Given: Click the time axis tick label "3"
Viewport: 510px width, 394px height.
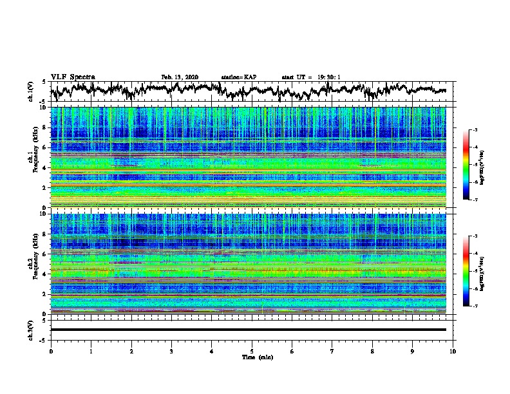Looking at the screenshot, I should pyautogui.click(x=171, y=352).
